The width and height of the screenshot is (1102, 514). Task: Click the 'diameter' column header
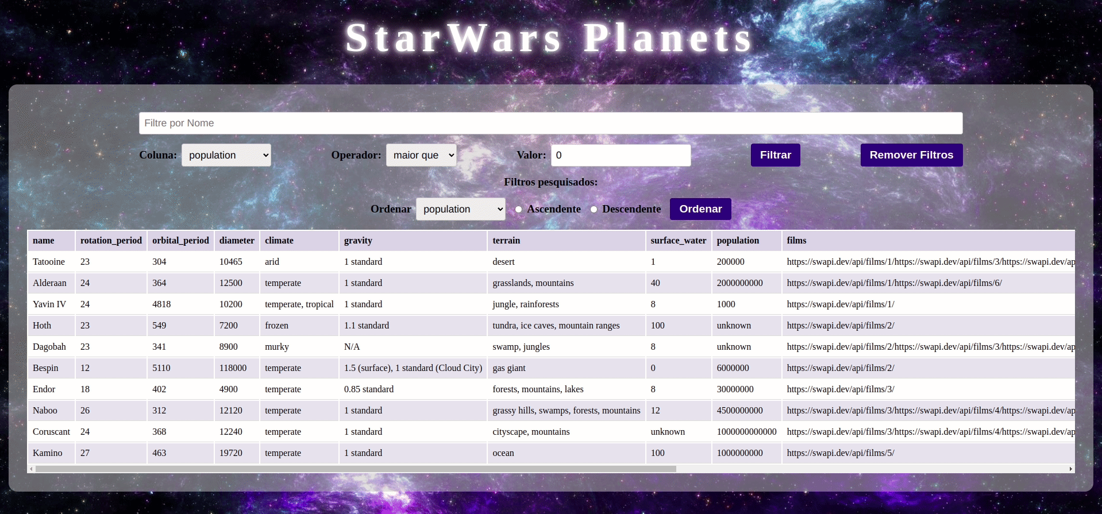(237, 241)
